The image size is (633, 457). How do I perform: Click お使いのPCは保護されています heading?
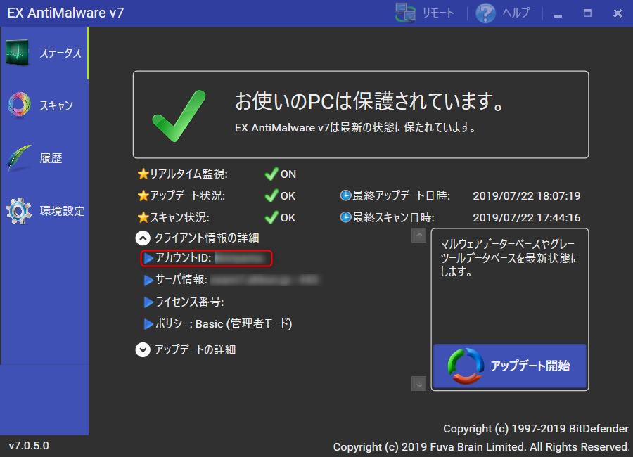pos(369,101)
